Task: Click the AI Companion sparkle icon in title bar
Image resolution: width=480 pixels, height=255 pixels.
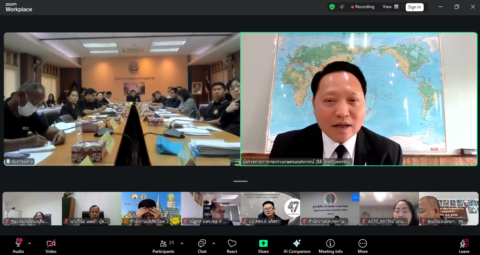Action: (342, 7)
